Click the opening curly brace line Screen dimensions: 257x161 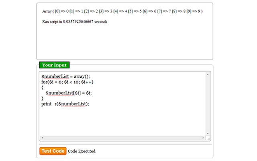pyautogui.click(x=42, y=87)
